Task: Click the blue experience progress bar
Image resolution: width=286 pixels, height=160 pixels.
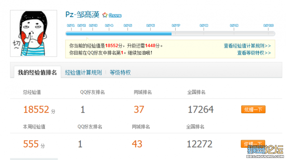Action: (x=118, y=34)
